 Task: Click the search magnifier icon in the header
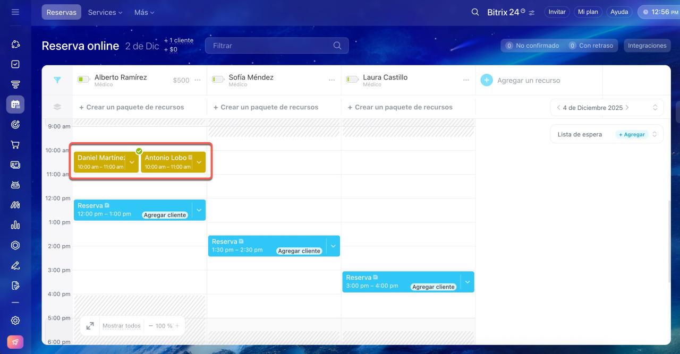click(x=475, y=12)
